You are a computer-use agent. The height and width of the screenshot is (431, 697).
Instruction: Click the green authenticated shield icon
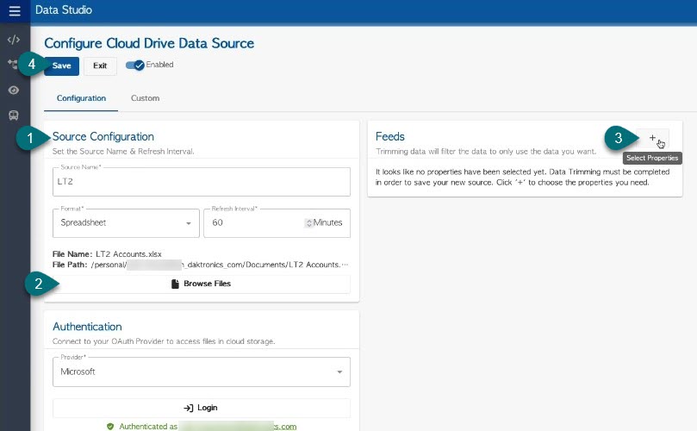(x=110, y=426)
